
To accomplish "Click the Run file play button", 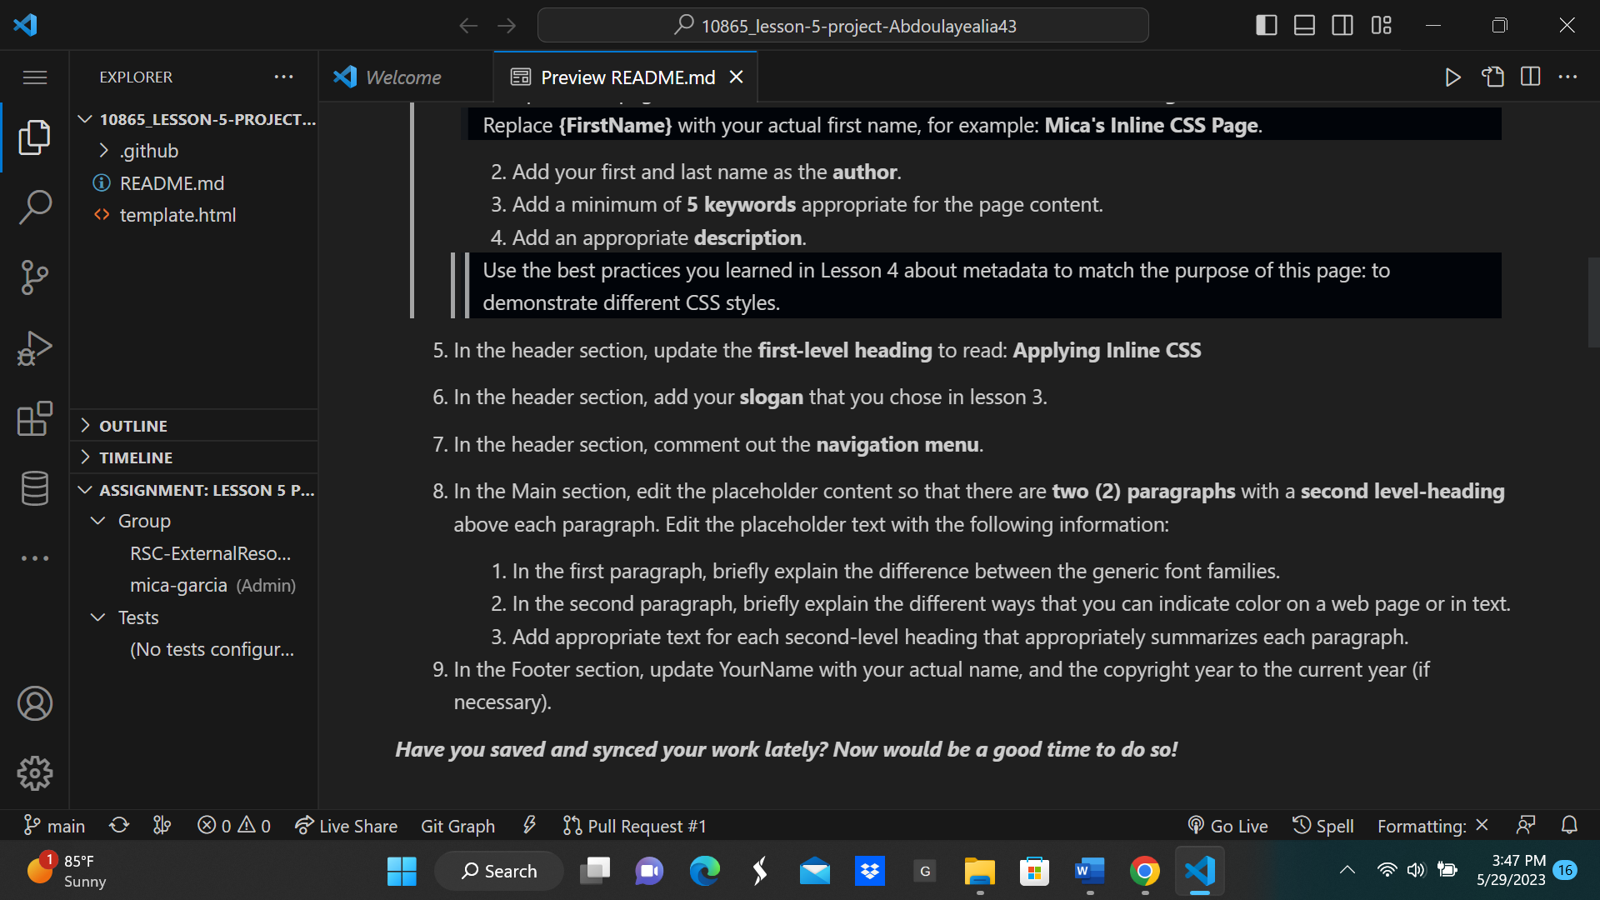I will tap(1452, 77).
